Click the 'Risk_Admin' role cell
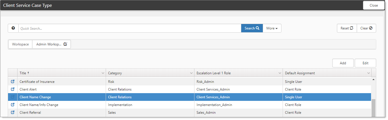The image size is (388, 120). tap(238, 81)
